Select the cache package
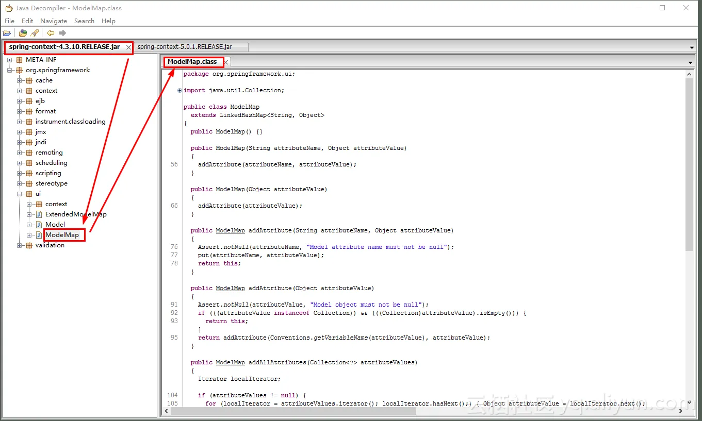The width and height of the screenshot is (702, 421). [44, 80]
